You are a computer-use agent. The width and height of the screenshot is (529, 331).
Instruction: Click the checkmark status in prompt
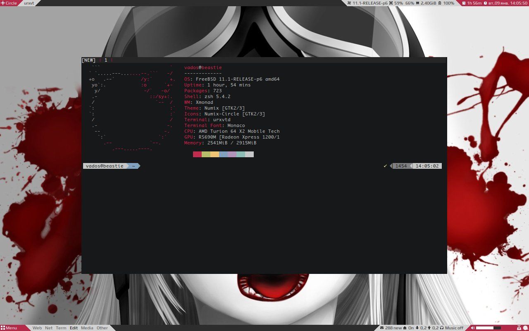tap(386, 166)
